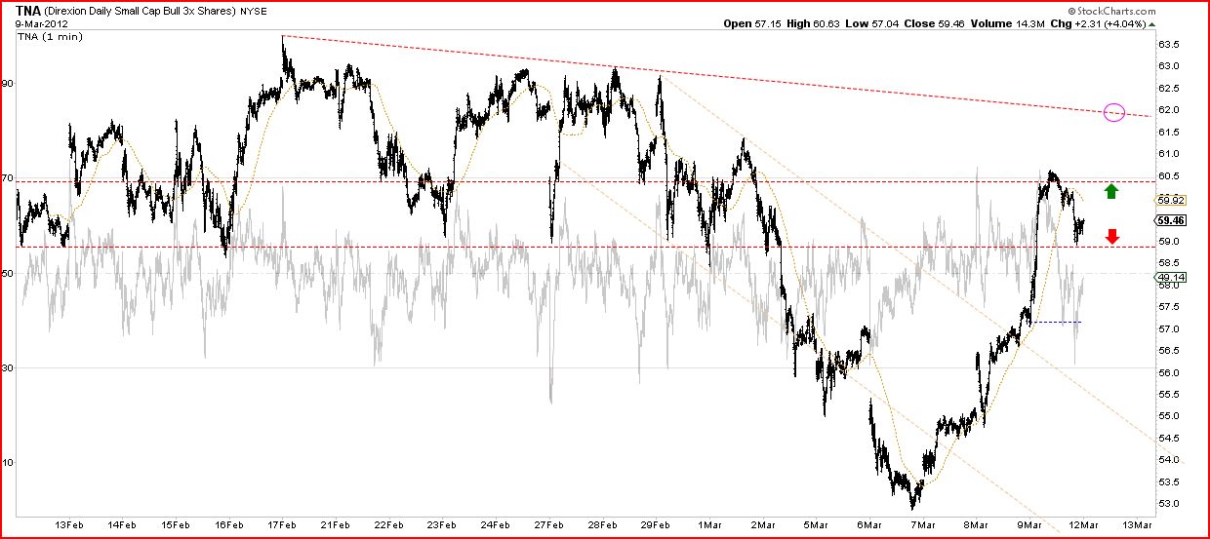The height and width of the screenshot is (539, 1210).
Task: Click the 53.0 price axis label
Action: pyautogui.click(x=1169, y=504)
